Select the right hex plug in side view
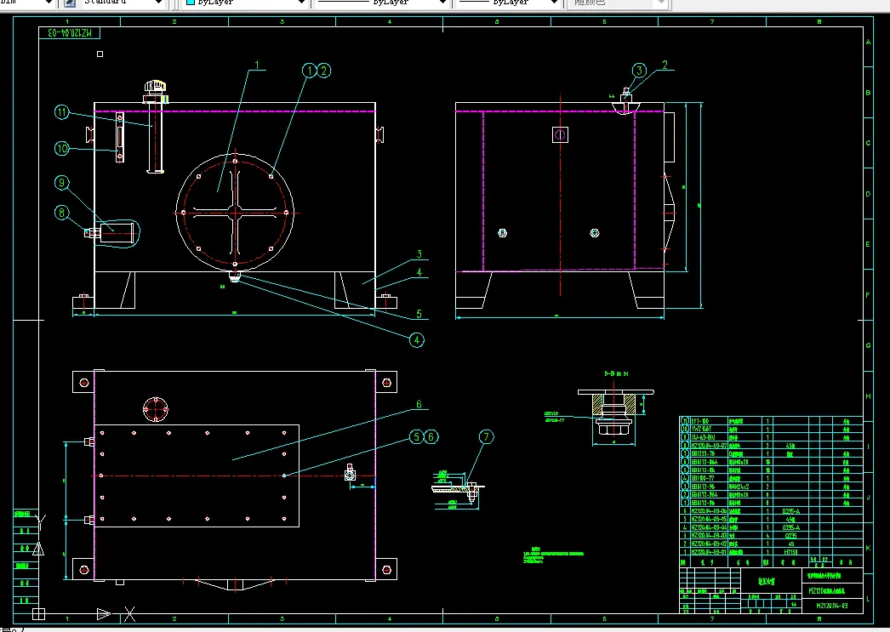This screenshot has width=890, height=632. 595,233
